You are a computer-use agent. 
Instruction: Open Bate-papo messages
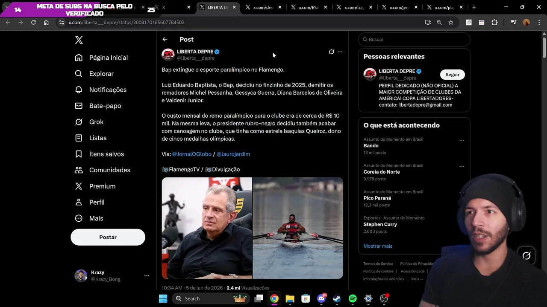[97, 106]
